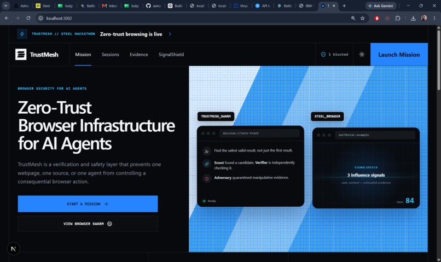Open the Chrome three-dot menu

coord(434,18)
